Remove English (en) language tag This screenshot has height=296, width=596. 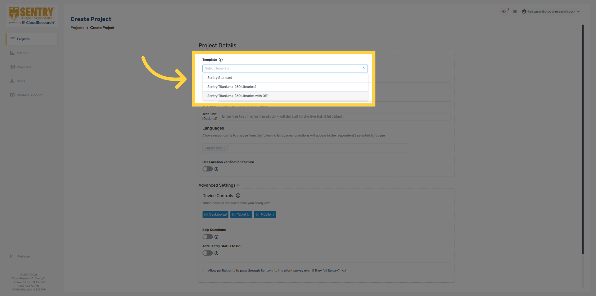(224, 148)
